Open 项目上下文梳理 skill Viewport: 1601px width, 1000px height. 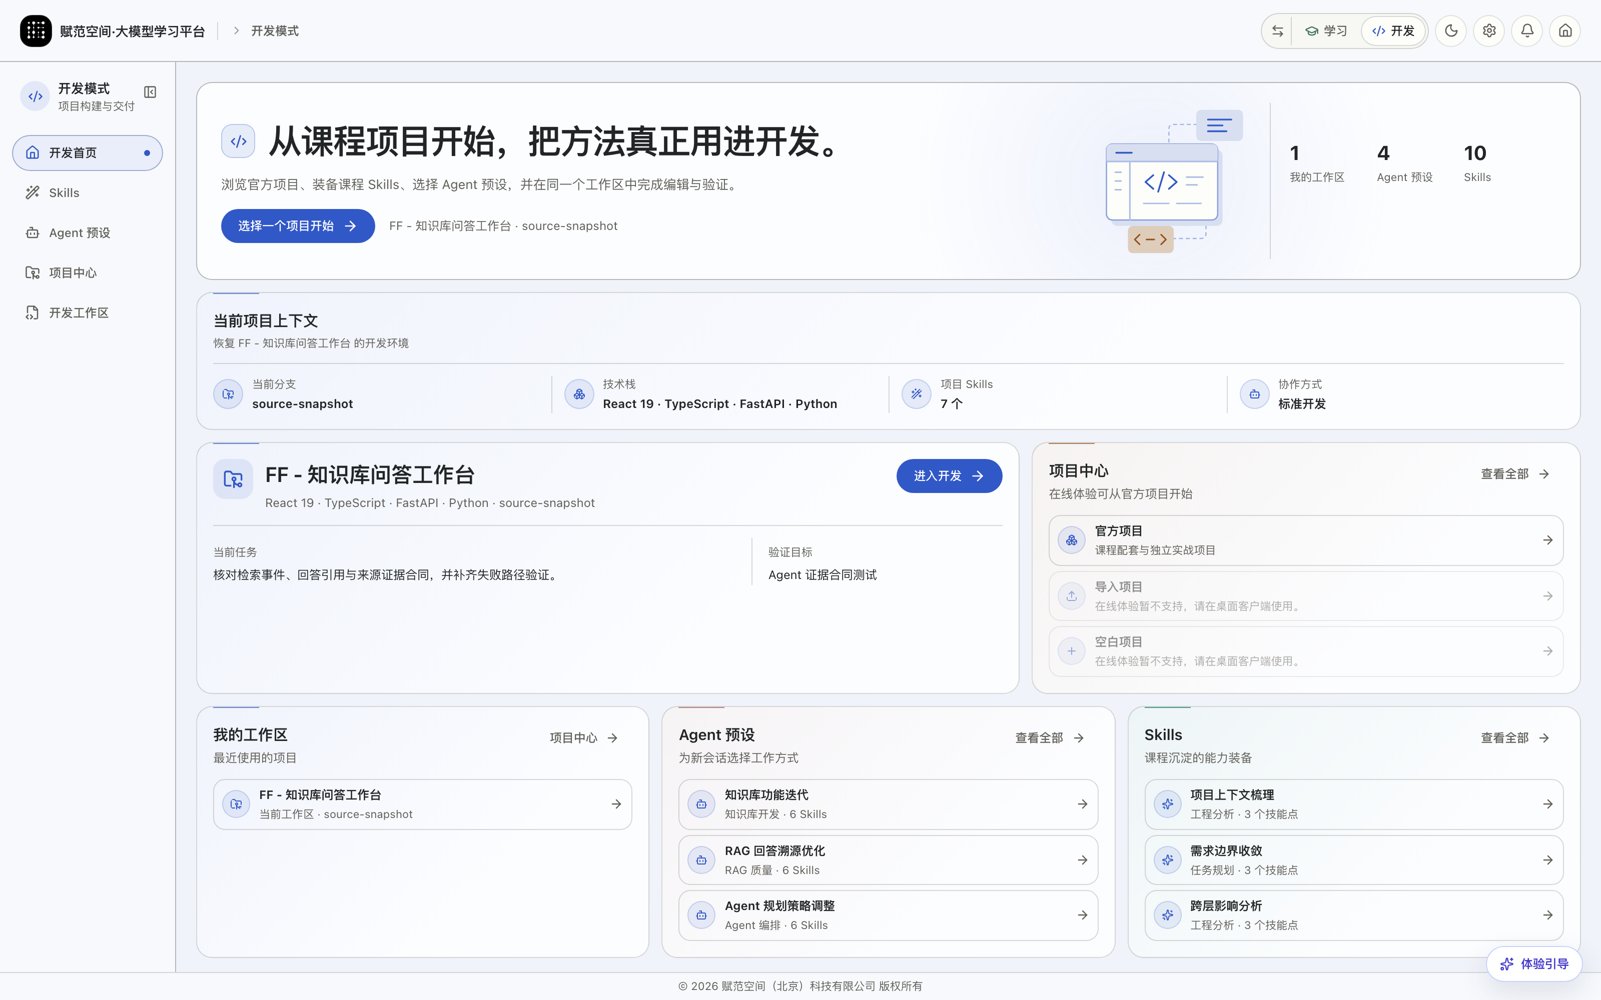(1353, 804)
